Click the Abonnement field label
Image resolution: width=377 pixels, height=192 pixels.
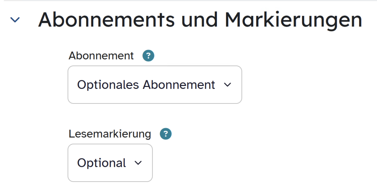pyautogui.click(x=101, y=56)
